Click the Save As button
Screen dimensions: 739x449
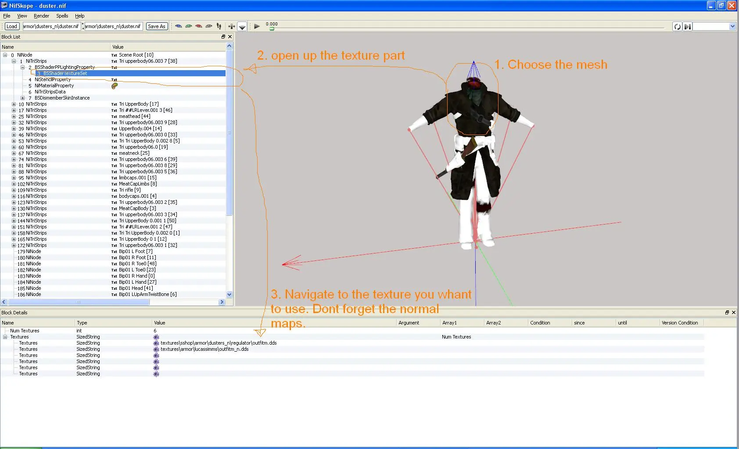click(157, 26)
